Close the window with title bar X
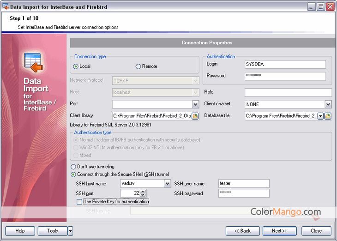This screenshot has width=337, height=241. (x=330, y=7)
